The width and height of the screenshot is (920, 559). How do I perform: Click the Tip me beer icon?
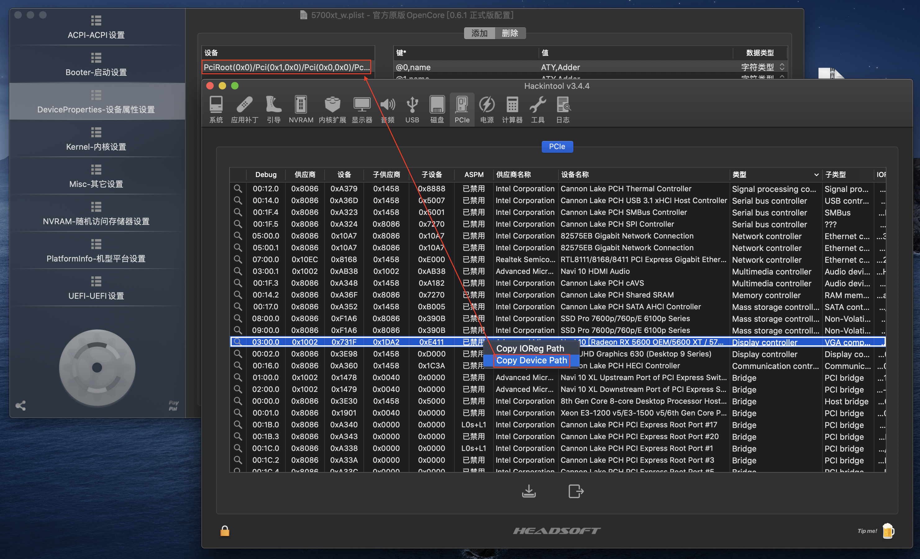coord(888,531)
